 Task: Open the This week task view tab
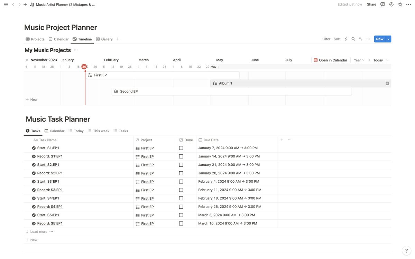click(99, 131)
